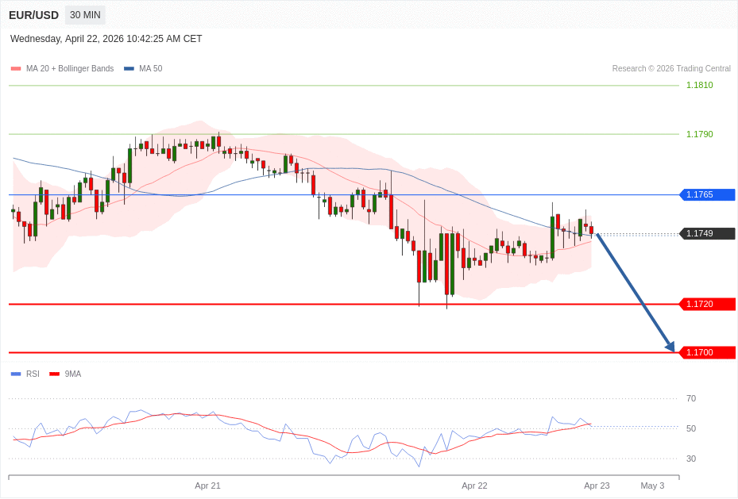Select the Apr 21 date axis label
This screenshot has width=738, height=499.
pos(207,486)
